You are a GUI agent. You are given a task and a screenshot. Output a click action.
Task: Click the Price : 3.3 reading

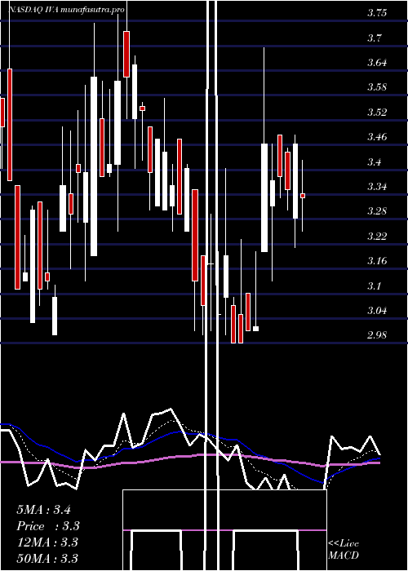tap(48, 526)
